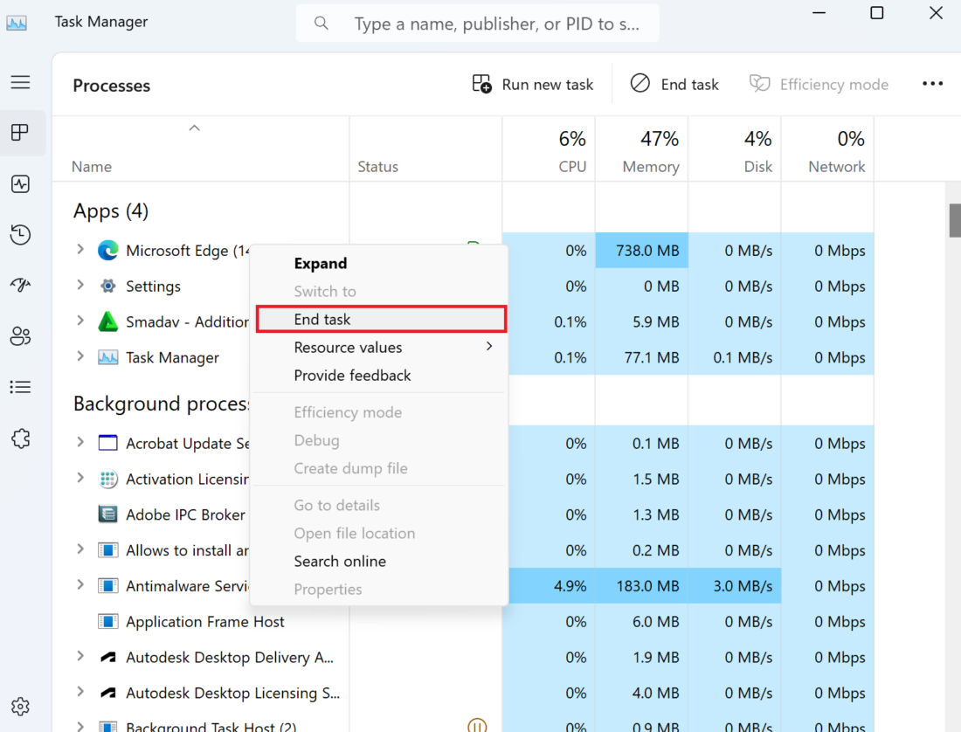
Task: View the Users page via sidebar icon
Action: pyautogui.click(x=20, y=335)
